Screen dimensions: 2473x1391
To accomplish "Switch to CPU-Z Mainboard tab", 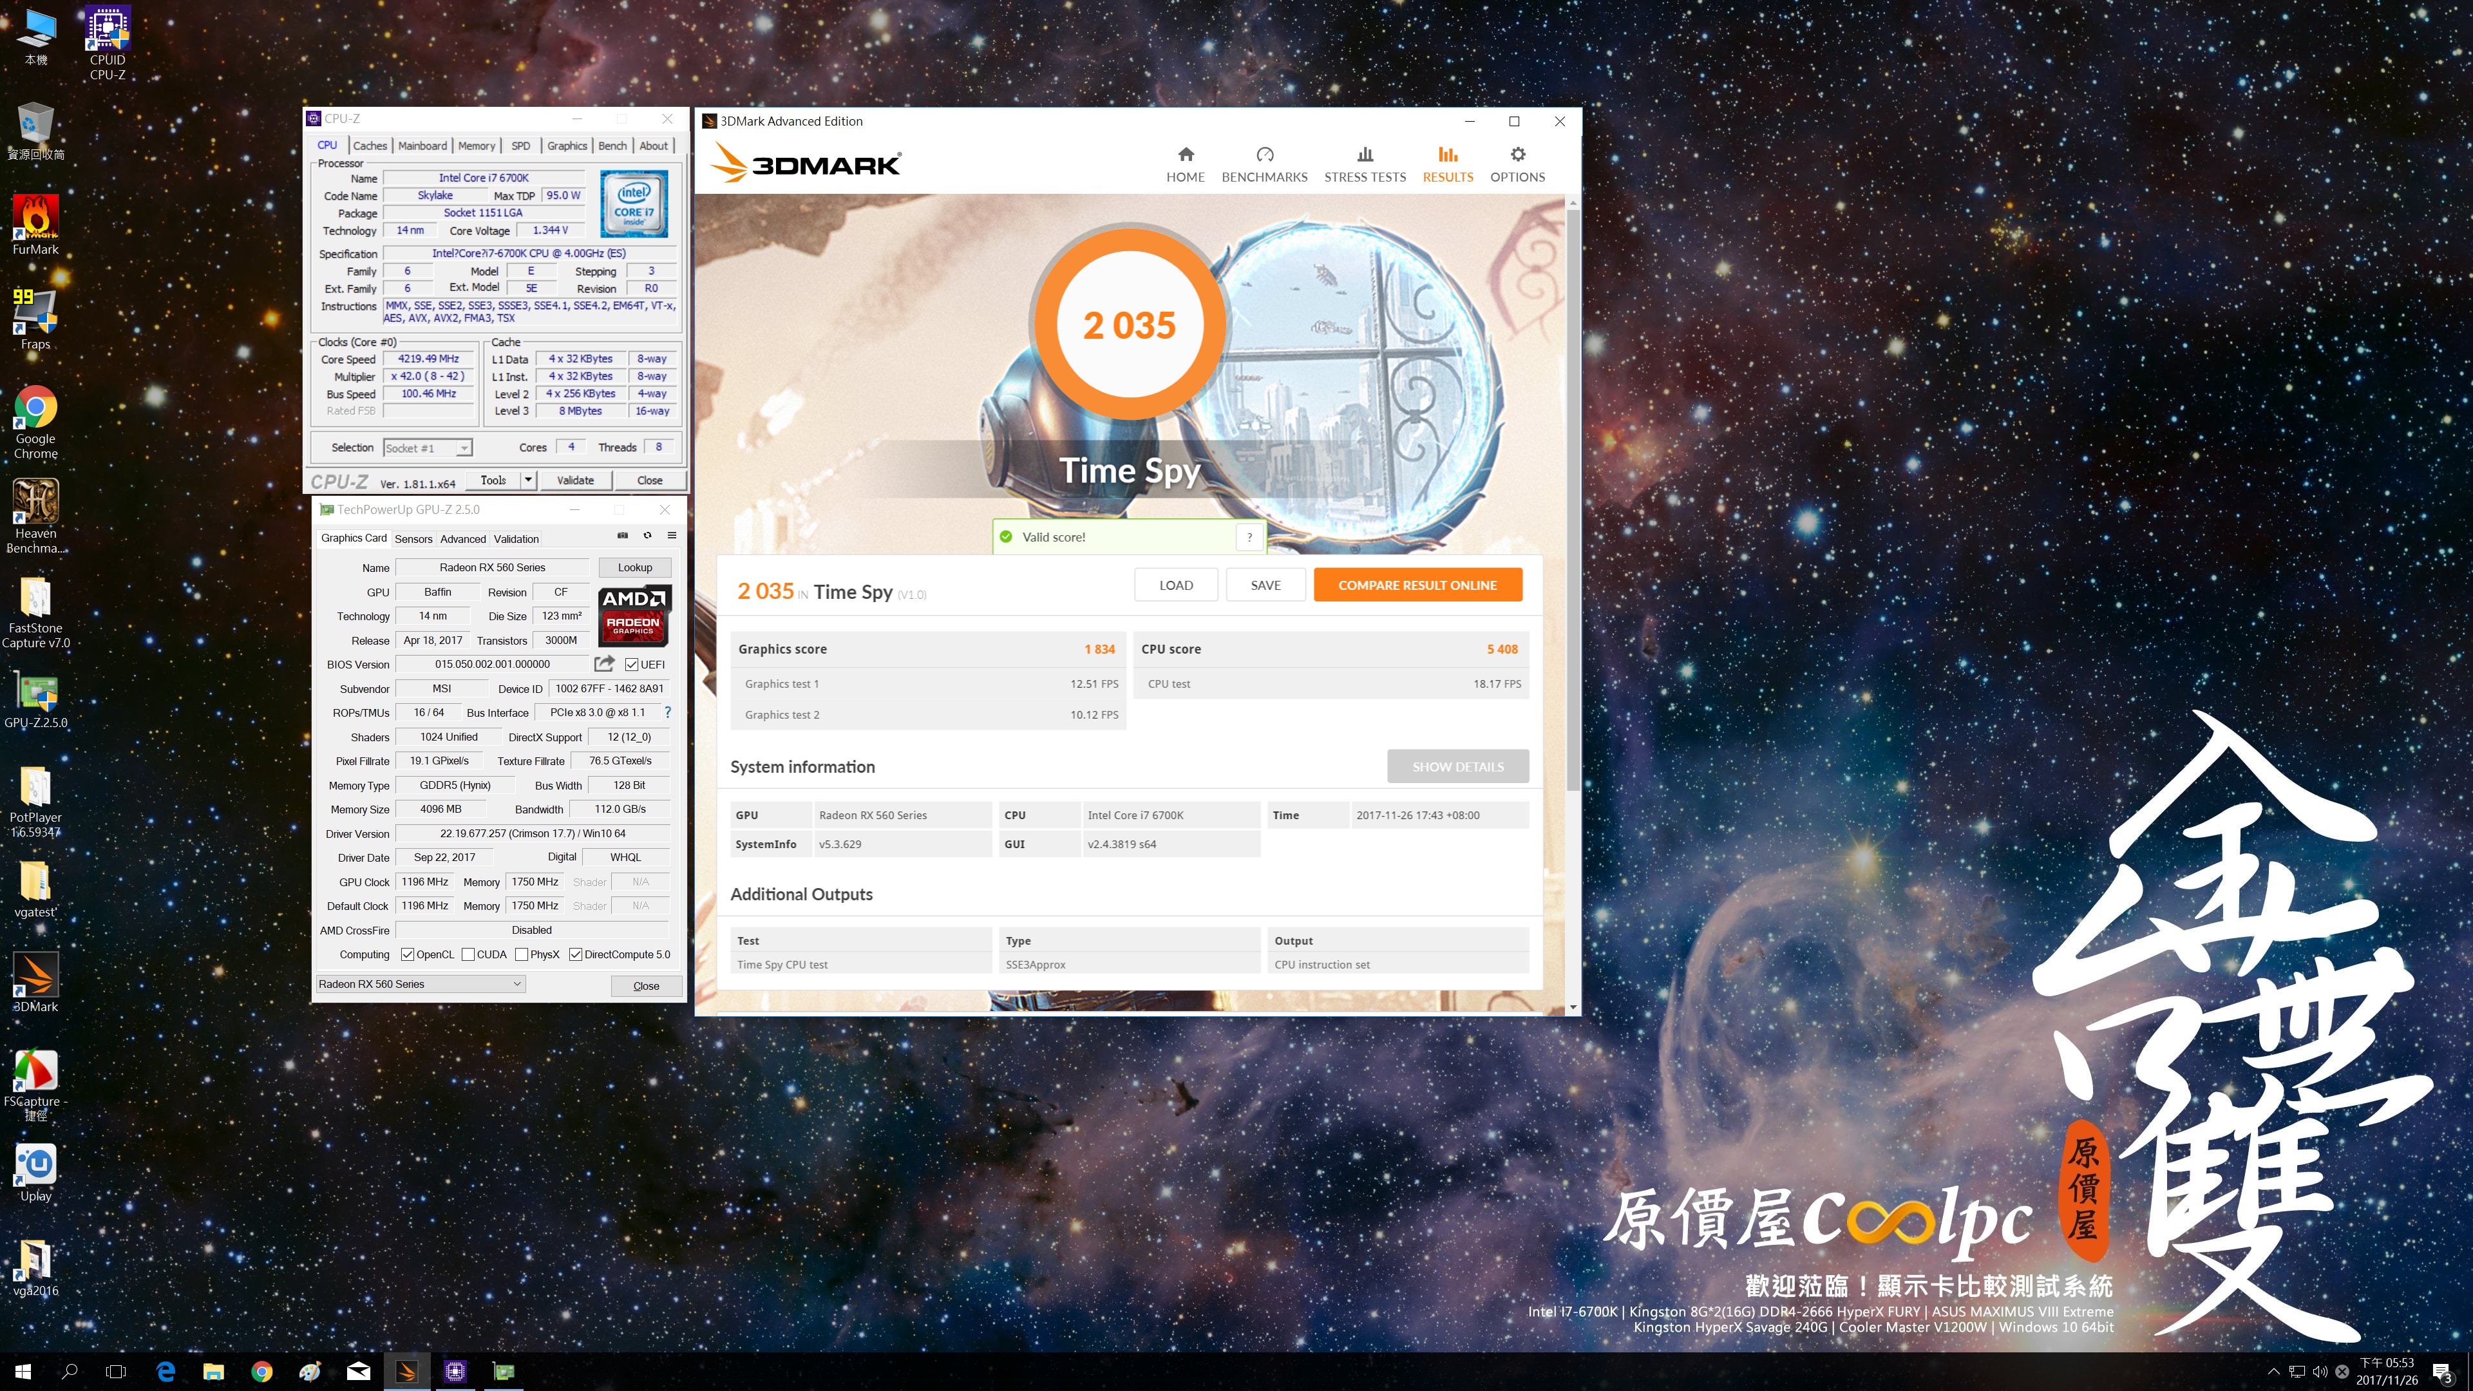I will click(422, 146).
